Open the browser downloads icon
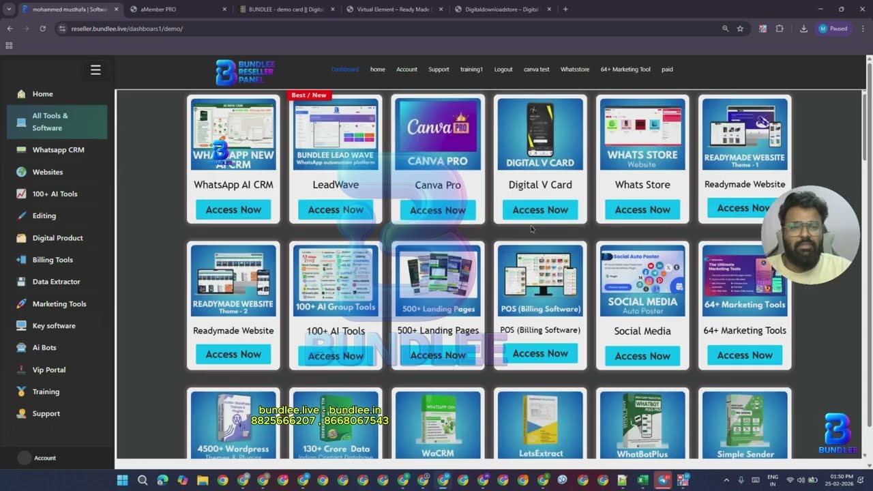The width and height of the screenshot is (873, 491). coord(803,29)
